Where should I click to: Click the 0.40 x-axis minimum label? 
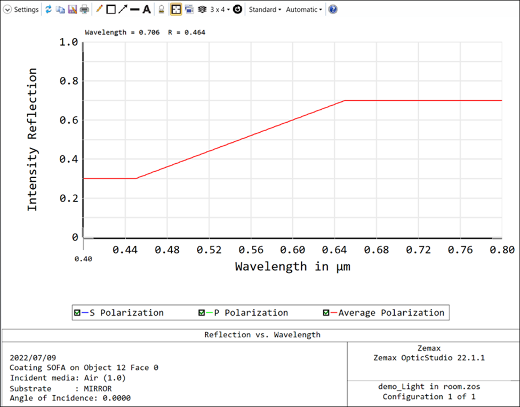click(x=83, y=259)
